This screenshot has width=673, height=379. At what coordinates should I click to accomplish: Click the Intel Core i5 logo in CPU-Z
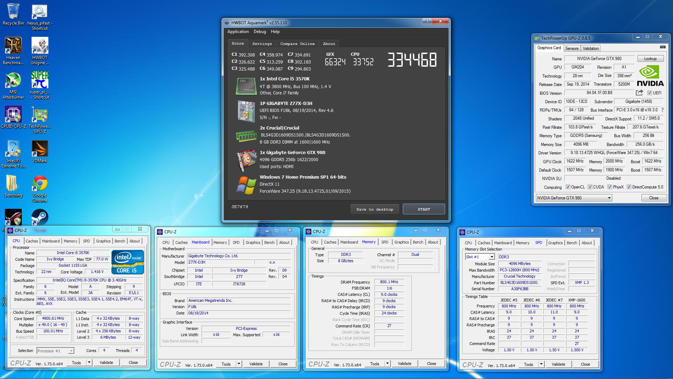click(128, 262)
